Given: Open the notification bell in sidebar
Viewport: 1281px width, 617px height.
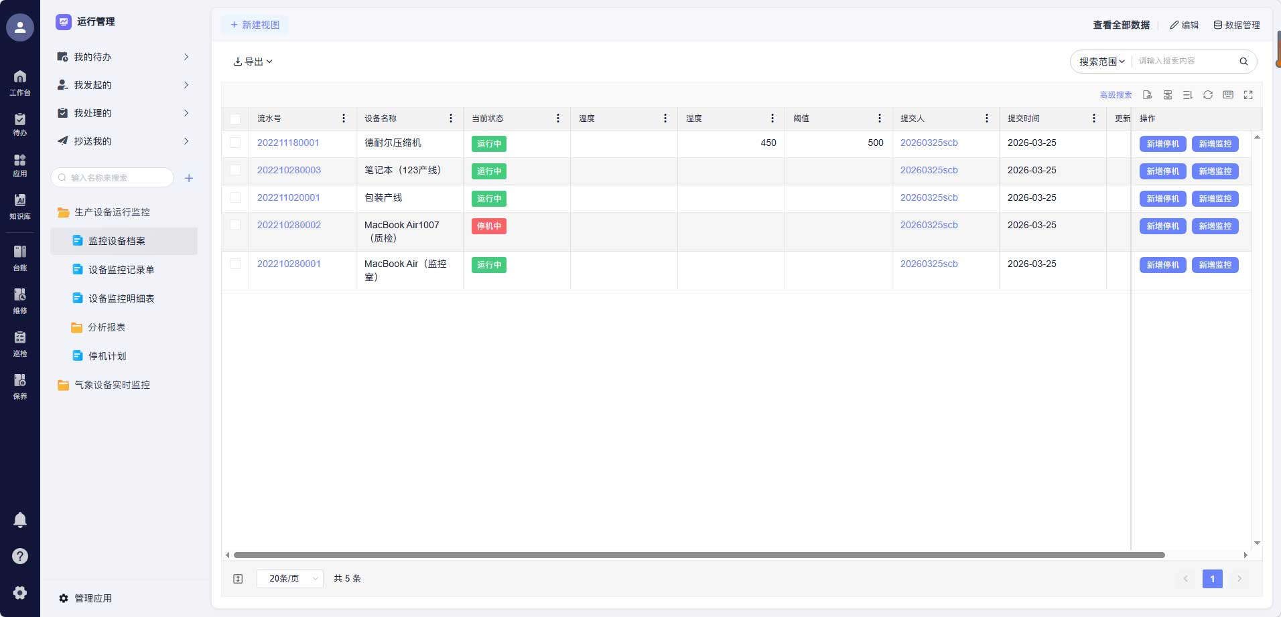Looking at the screenshot, I should click(20, 520).
